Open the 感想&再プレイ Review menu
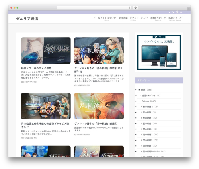The width and height of the screenshot is (199, 169). pyautogui.click(x=158, y=19)
